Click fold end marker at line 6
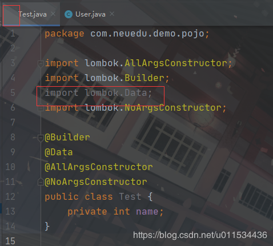273x246 pixels. (41, 108)
